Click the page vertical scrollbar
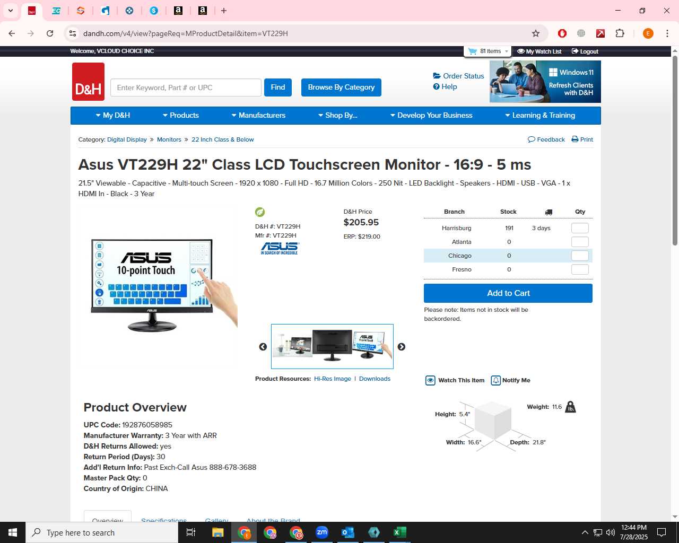This screenshot has width=679, height=543. coord(675,150)
